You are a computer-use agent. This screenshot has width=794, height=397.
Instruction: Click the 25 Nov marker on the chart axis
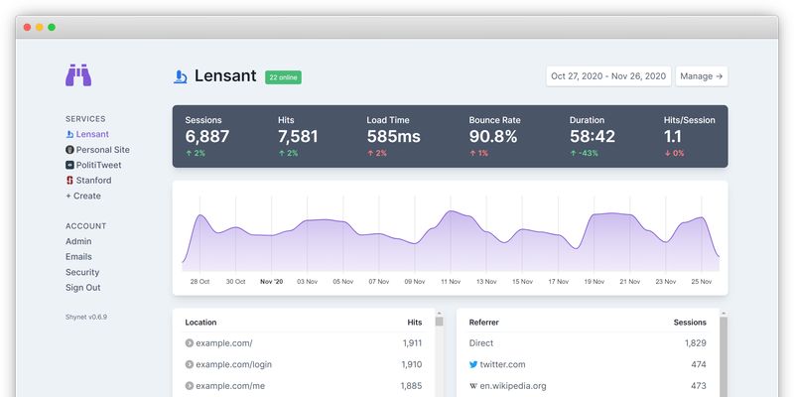click(x=702, y=282)
